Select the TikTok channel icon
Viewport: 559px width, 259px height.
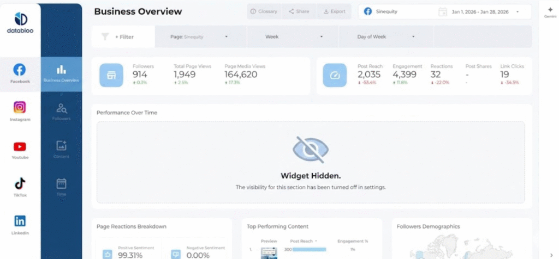[20, 187]
